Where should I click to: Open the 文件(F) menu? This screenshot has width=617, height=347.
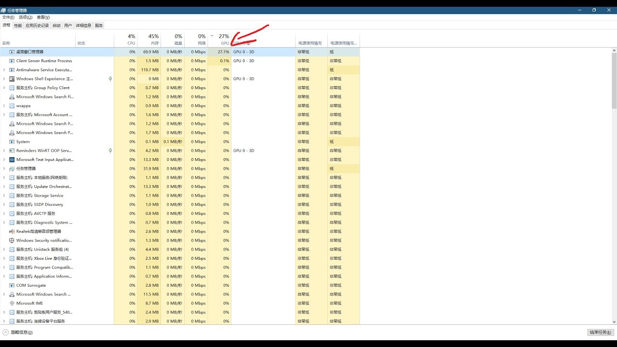(8, 17)
